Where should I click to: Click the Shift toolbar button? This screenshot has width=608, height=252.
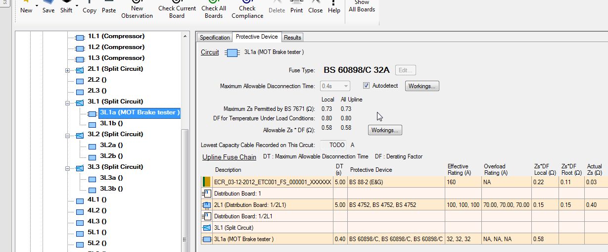click(x=66, y=8)
